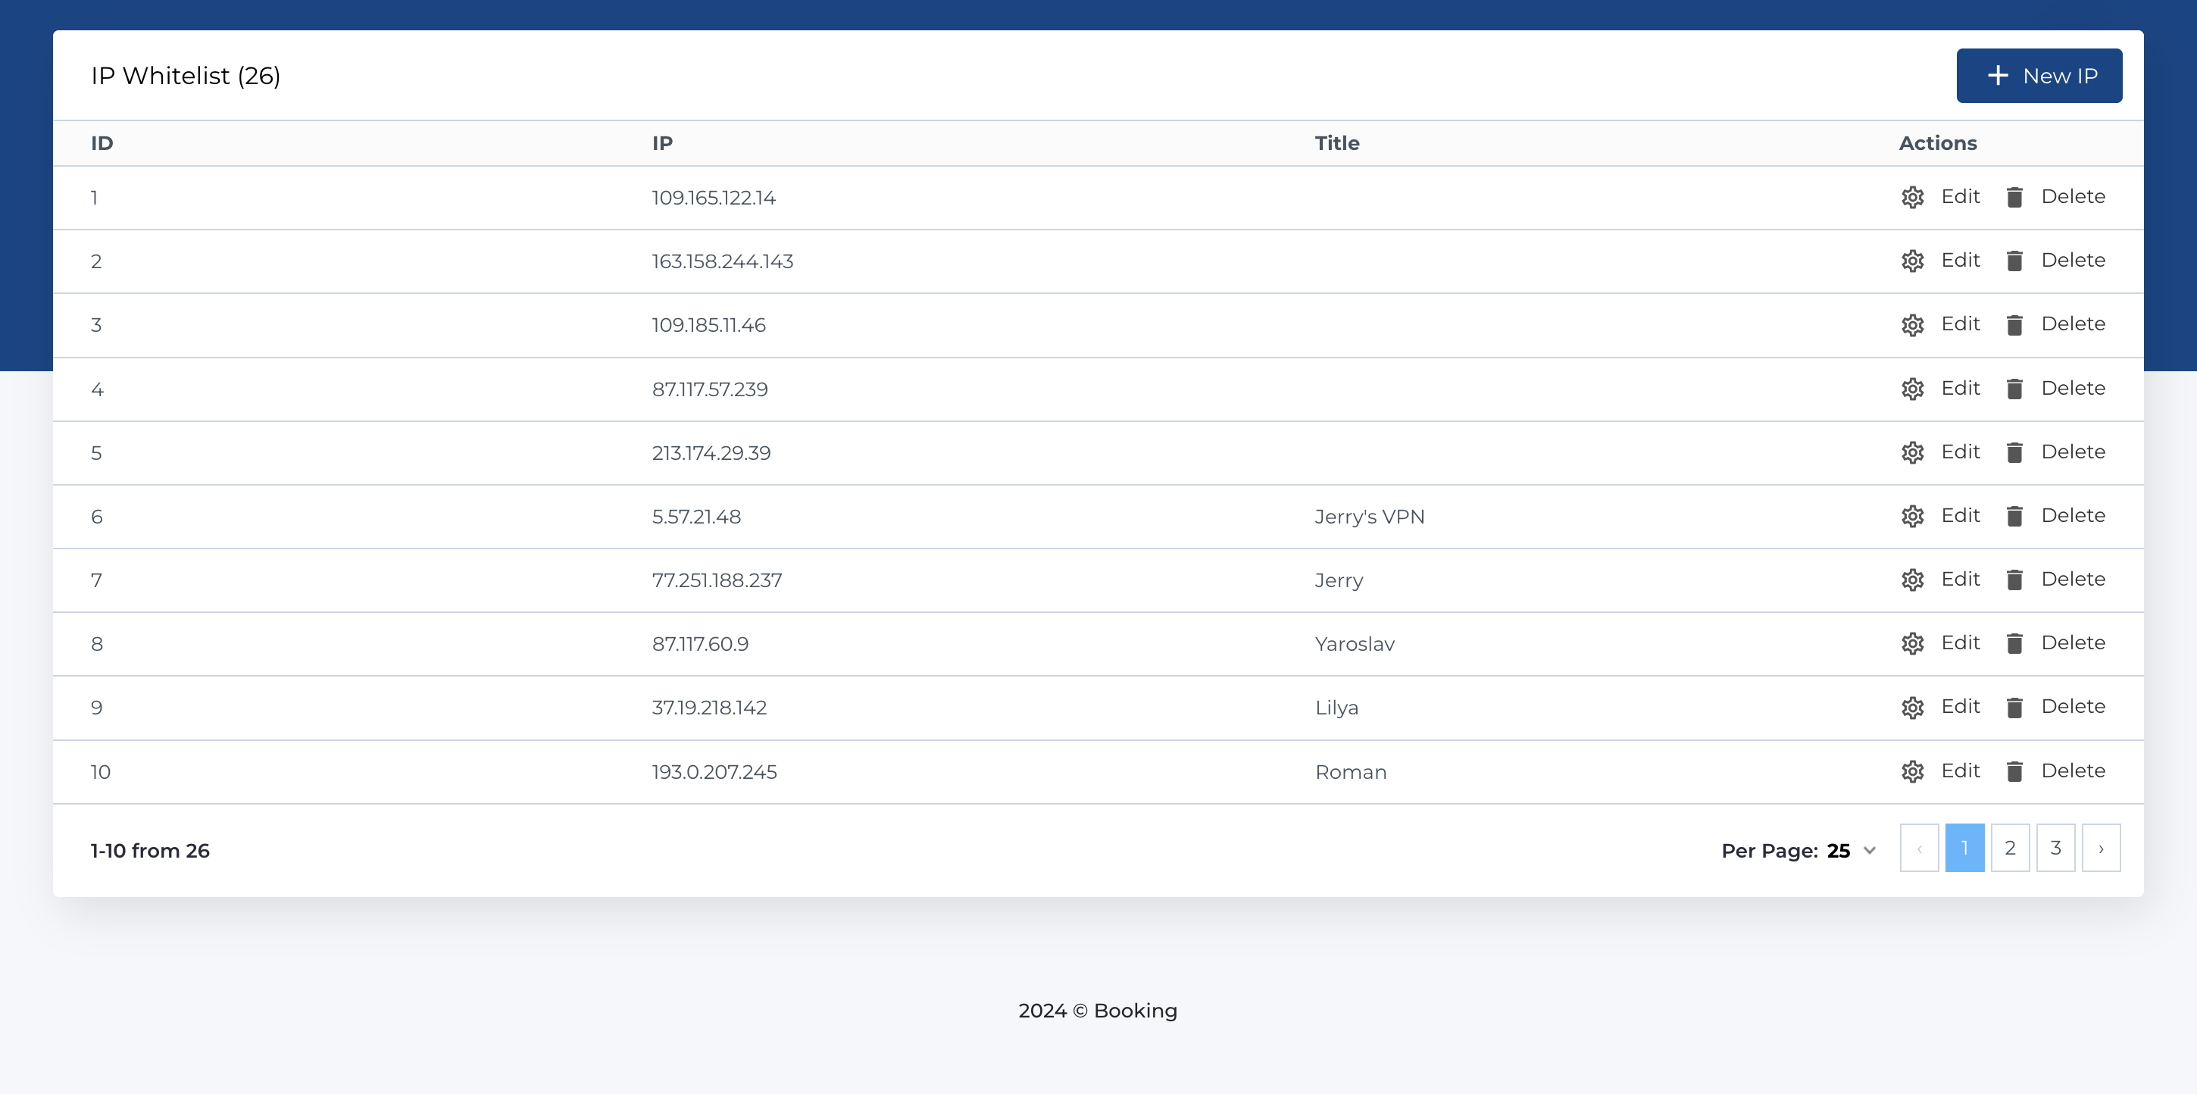Click the next page arrow
The height and width of the screenshot is (1094, 2197).
coord(2101,848)
